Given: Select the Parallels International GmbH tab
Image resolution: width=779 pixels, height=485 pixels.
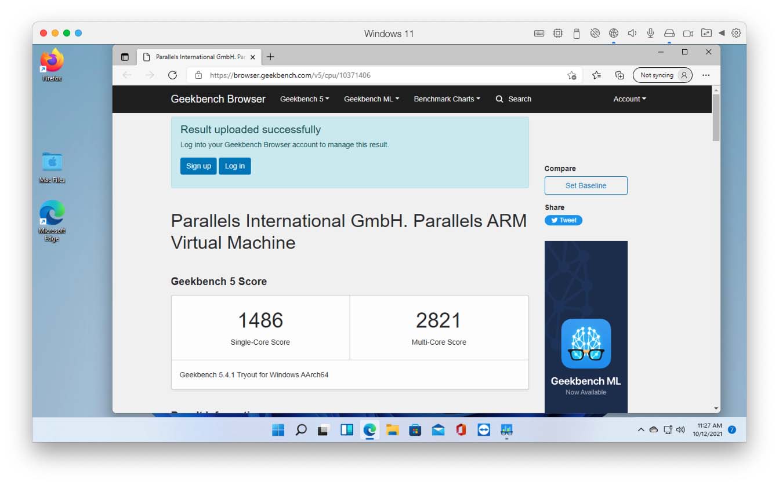Looking at the screenshot, I should tap(198, 57).
